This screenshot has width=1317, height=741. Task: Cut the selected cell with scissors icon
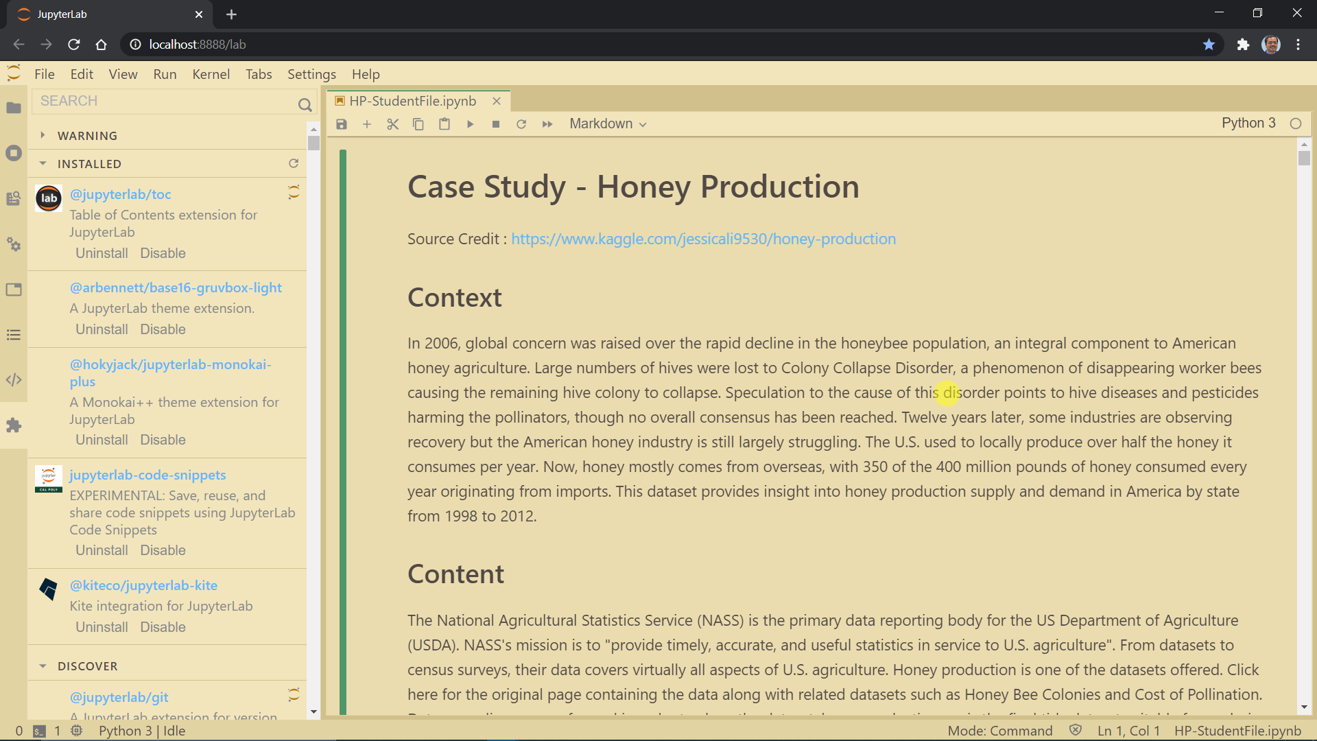point(392,124)
